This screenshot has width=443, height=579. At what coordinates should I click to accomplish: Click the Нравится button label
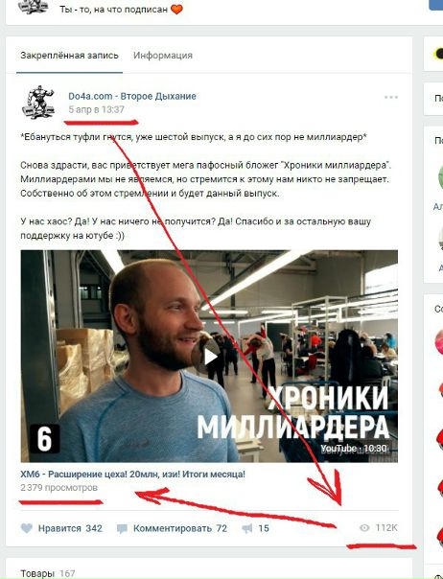tap(59, 528)
